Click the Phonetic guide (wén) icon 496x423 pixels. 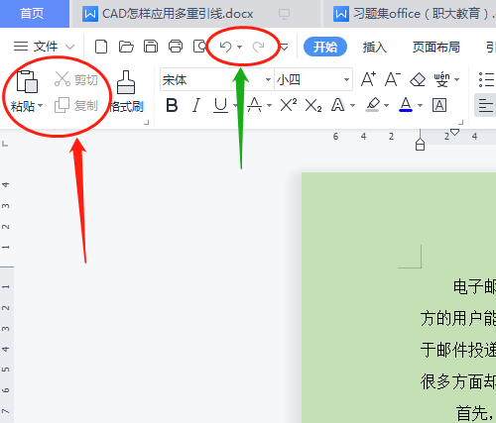click(441, 79)
